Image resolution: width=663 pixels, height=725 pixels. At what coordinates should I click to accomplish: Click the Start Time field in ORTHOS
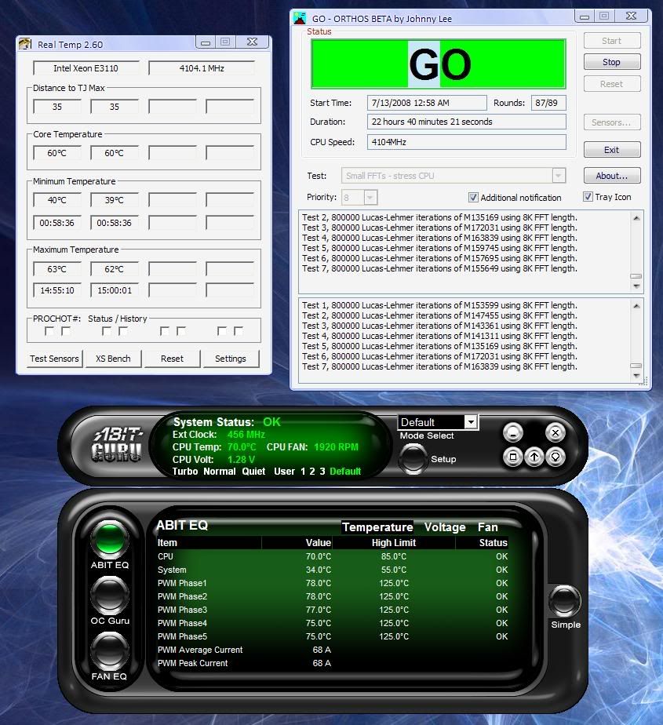pyautogui.click(x=427, y=103)
